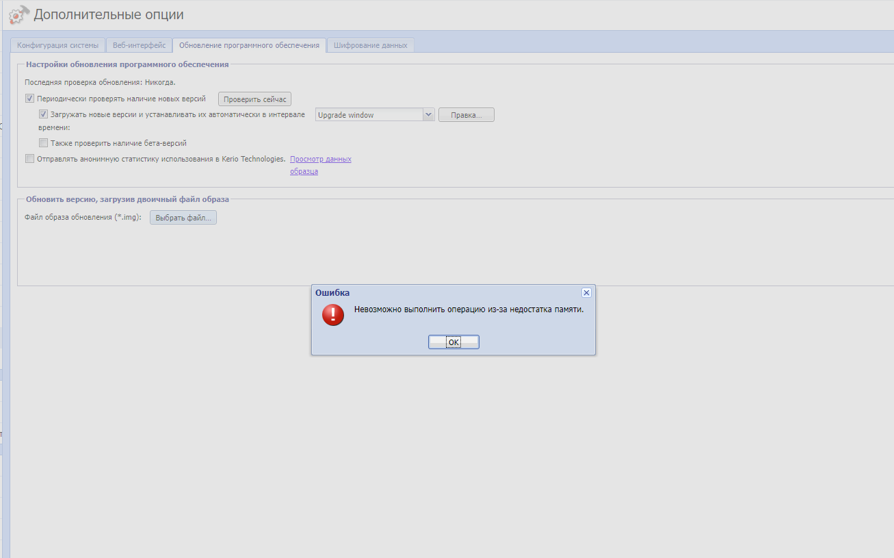This screenshot has height=558, width=894.
Task: Select the Обновление программного обеспечения tab
Action: [x=249, y=45]
